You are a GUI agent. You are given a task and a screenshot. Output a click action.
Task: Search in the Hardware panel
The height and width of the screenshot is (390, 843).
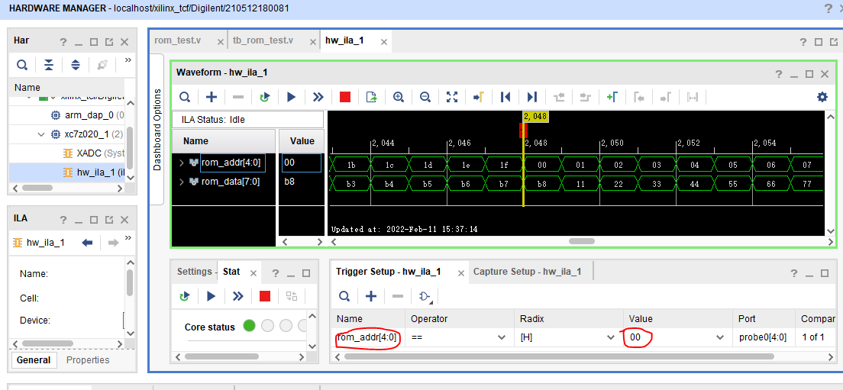click(x=22, y=65)
